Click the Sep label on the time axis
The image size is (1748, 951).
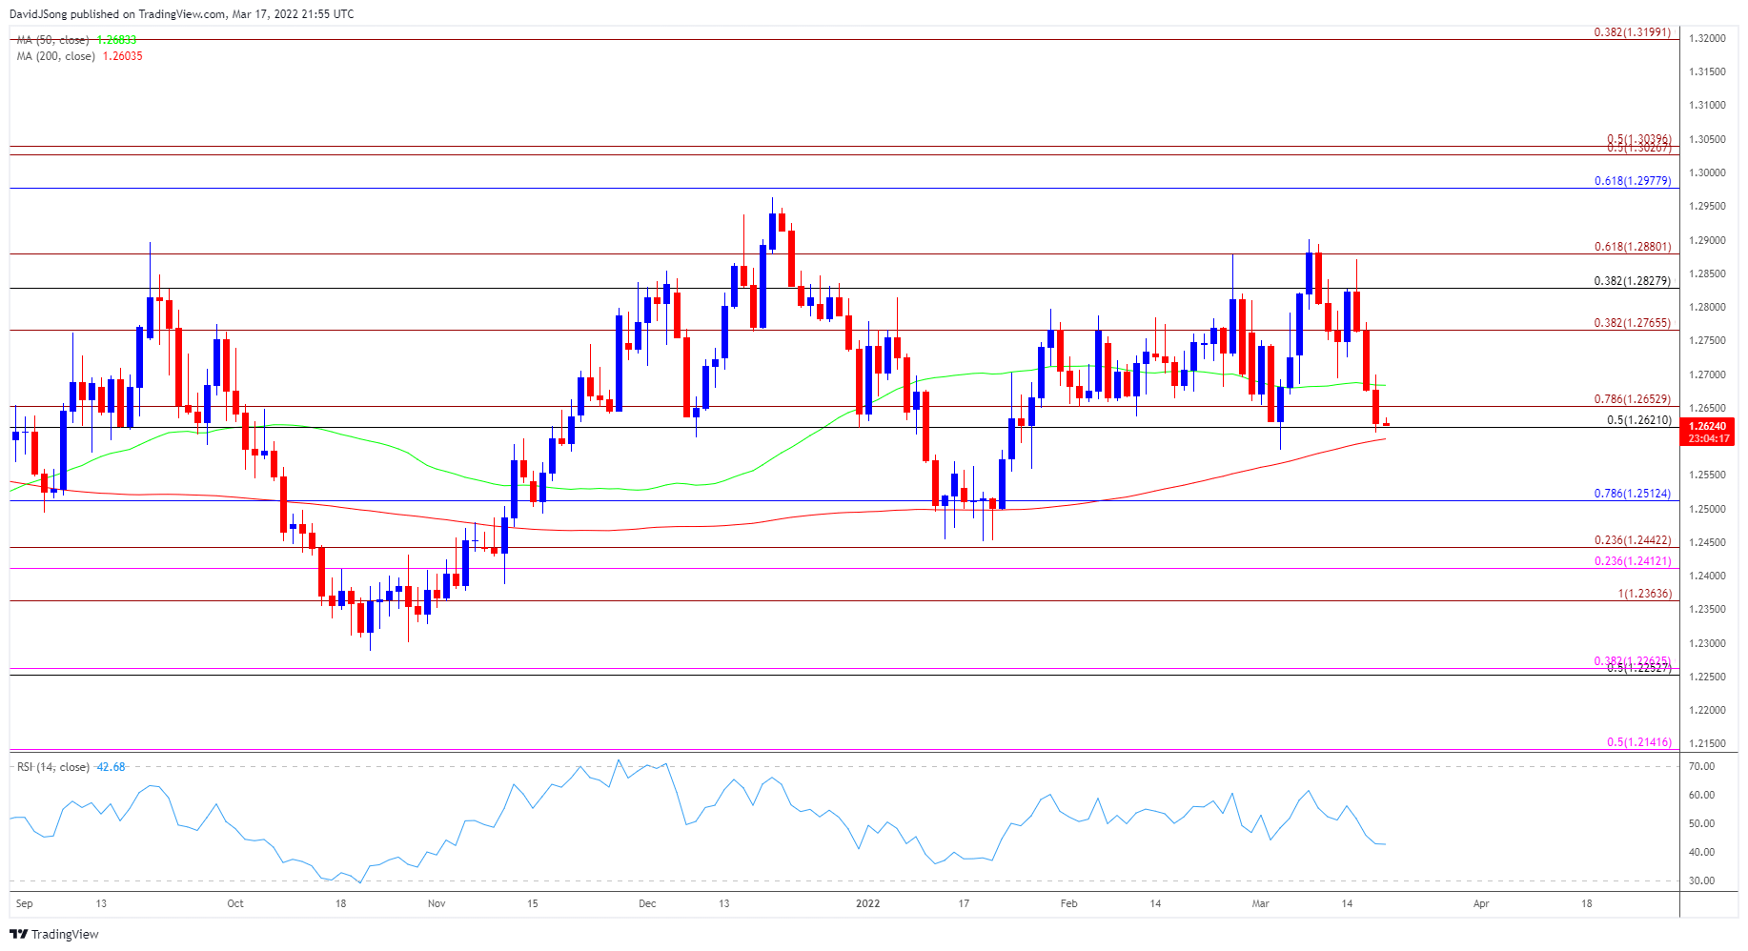[x=24, y=903]
